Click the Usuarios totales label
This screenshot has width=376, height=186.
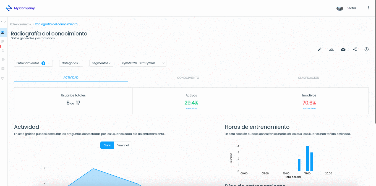tap(73, 95)
